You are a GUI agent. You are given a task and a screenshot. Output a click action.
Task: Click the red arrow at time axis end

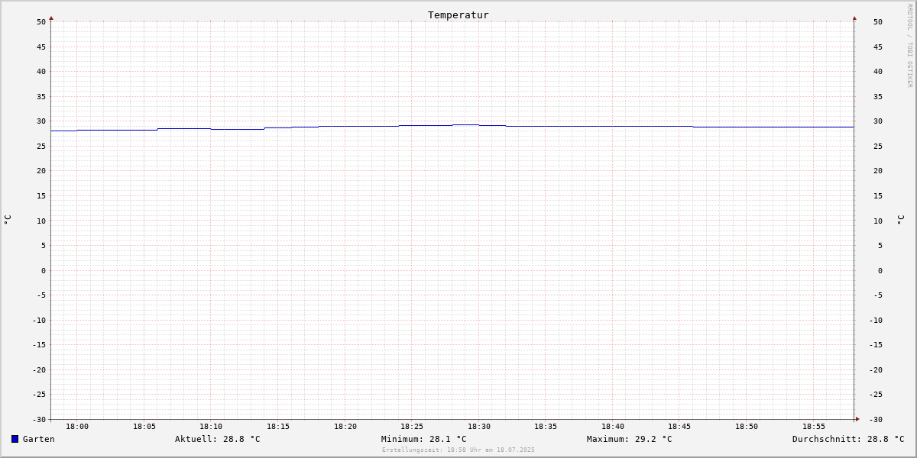point(857,419)
